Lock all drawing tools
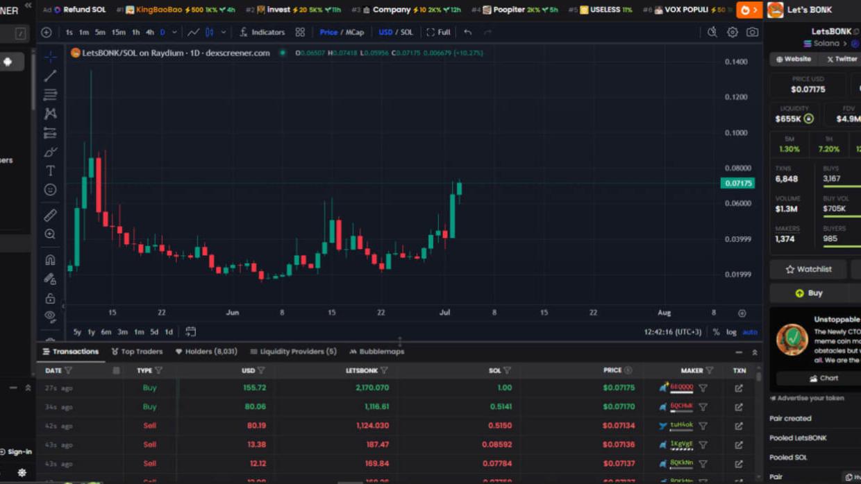The image size is (861, 484). point(50,298)
